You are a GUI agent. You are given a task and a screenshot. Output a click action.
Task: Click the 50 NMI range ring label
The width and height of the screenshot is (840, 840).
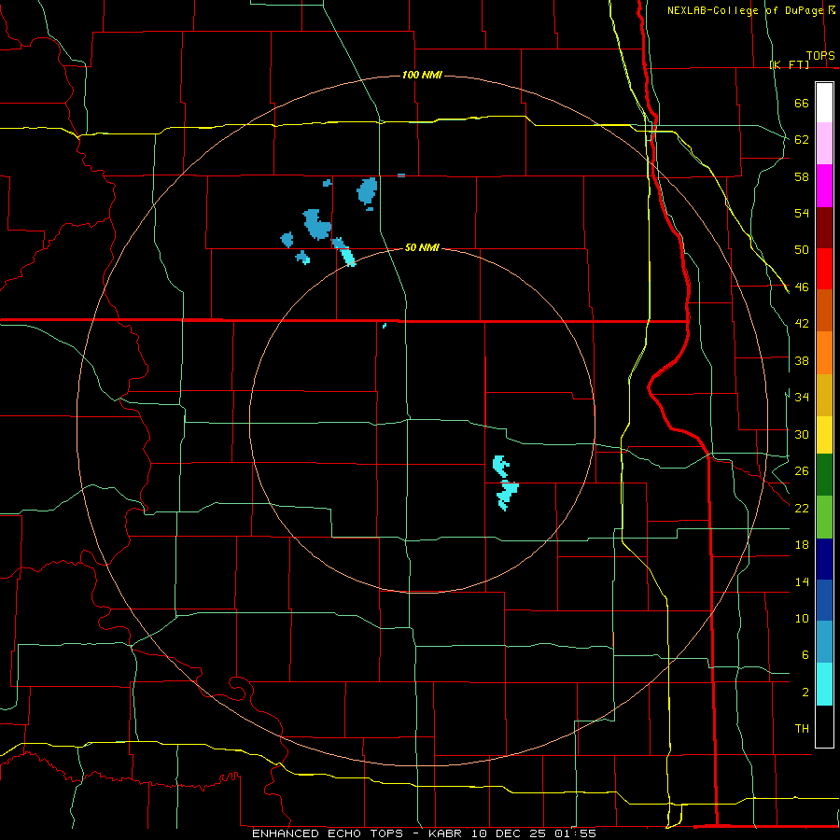click(x=422, y=247)
